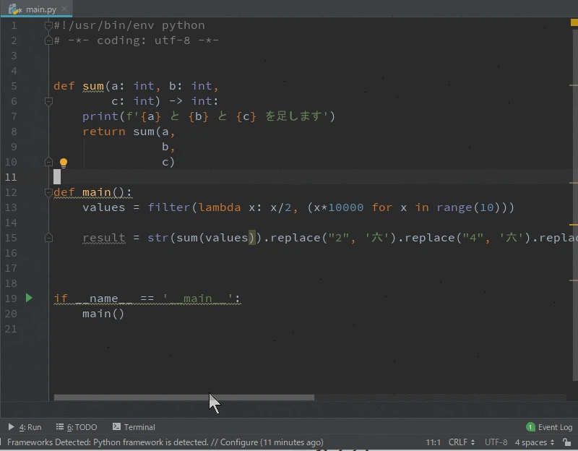Screen dimensions: 578x451
Task: Click 'print' on line 7
Action: point(100,116)
